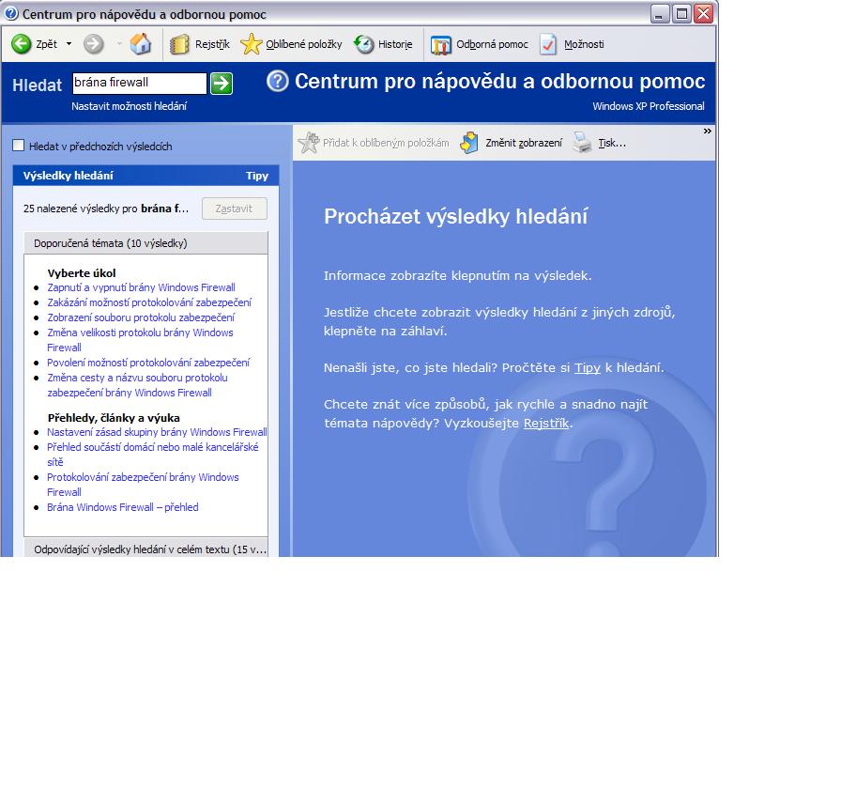Viewport: 841px width, 789px height.
Task: Open Nastavení zásad skupiny brány Windows Firewall
Action: [157, 432]
